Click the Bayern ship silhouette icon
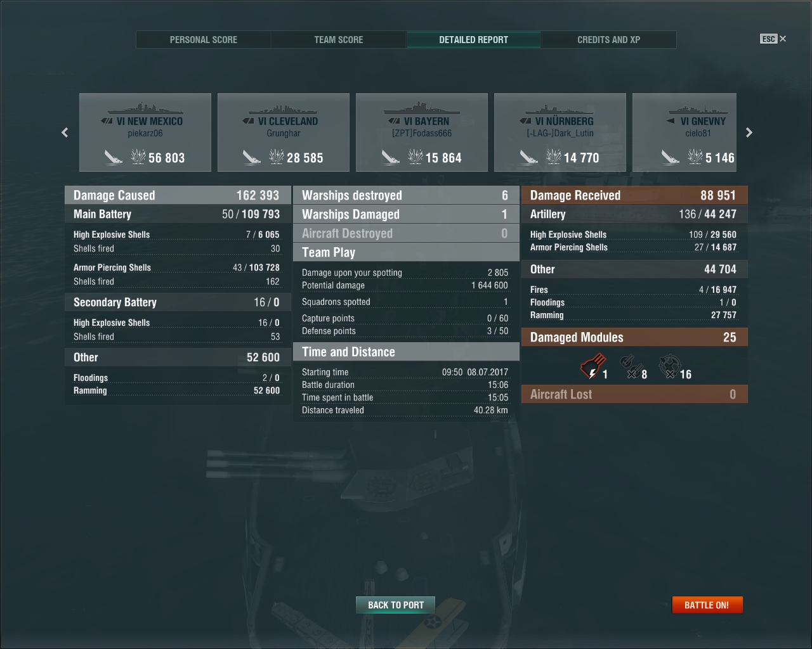Screen dimensions: 812x649 pos(422,107)
